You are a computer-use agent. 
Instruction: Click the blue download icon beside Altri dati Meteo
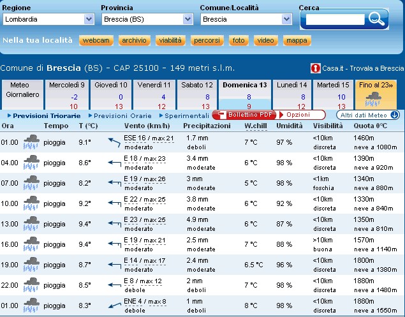click(394, 115)
